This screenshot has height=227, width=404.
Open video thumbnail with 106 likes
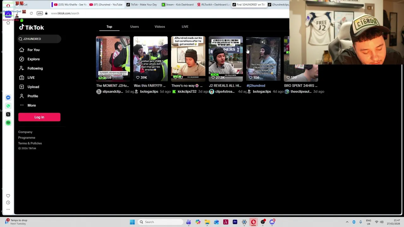(x=263, y=59)
